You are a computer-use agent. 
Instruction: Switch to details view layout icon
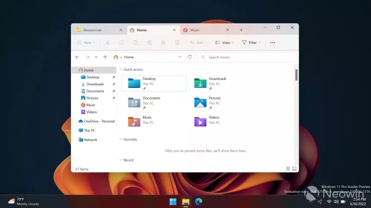click(x=288, y=168)
